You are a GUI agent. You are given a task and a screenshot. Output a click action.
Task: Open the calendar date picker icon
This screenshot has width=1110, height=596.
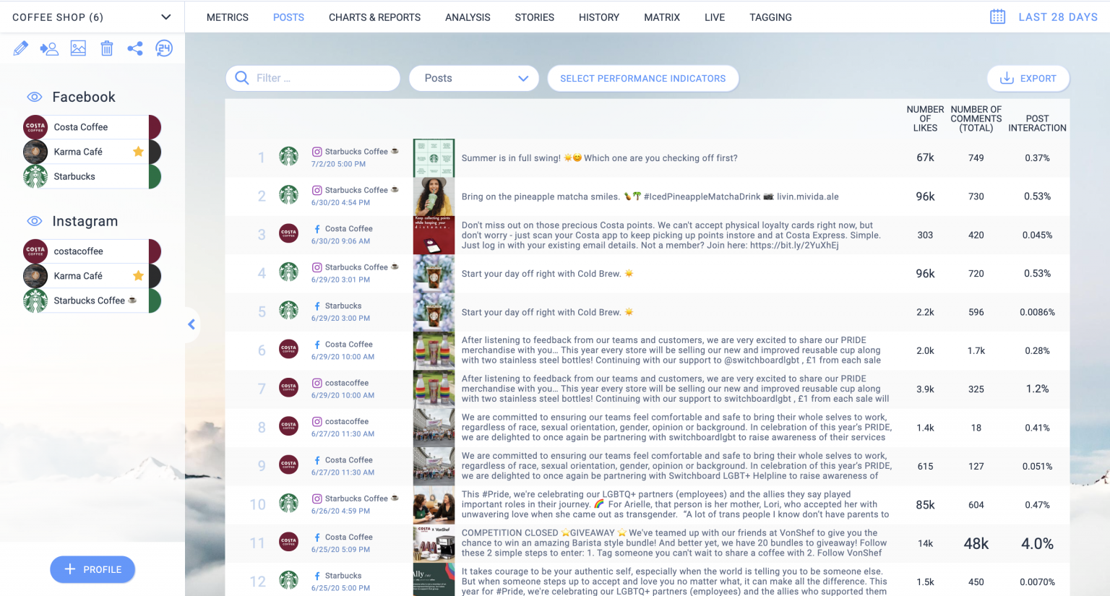[997, 16]
